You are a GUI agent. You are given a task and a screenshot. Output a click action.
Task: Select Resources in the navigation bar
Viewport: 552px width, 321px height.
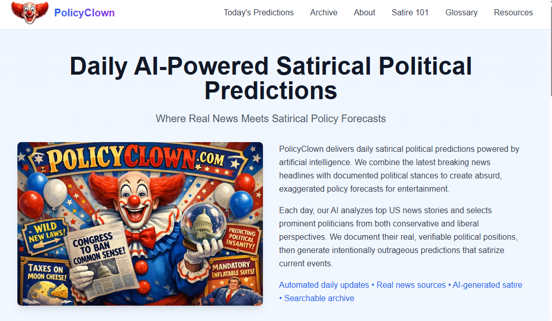[513, 13]
